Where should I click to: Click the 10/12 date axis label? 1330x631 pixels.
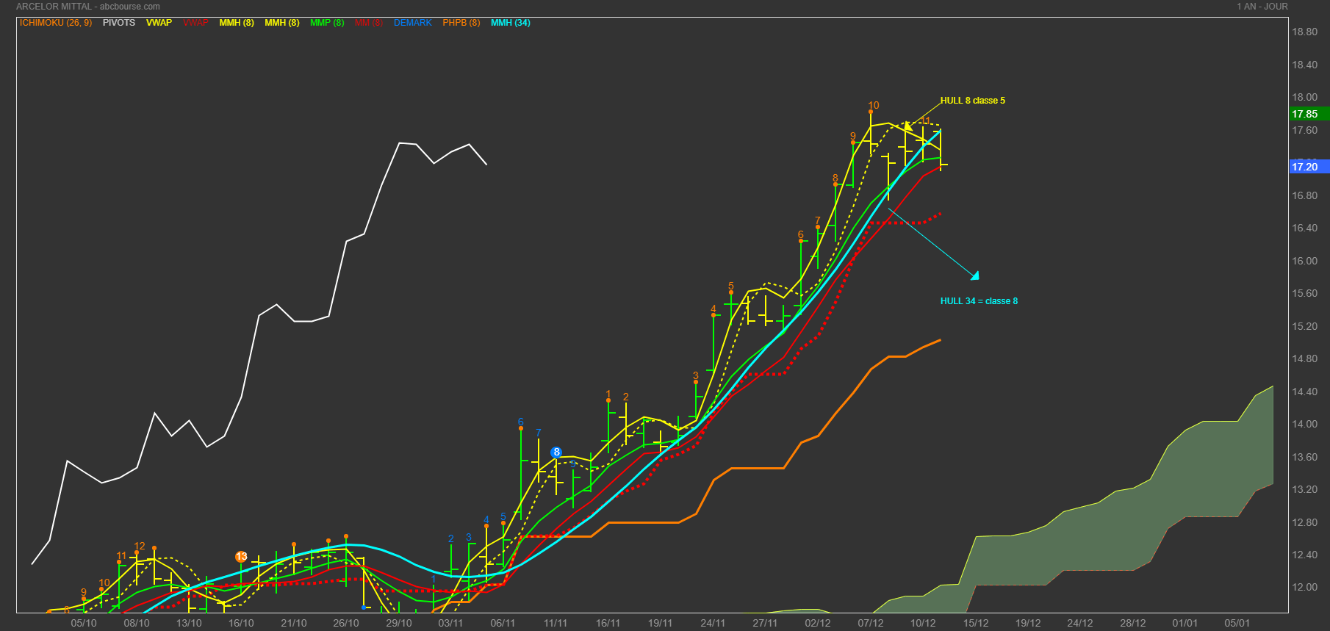tap(923, 623)
